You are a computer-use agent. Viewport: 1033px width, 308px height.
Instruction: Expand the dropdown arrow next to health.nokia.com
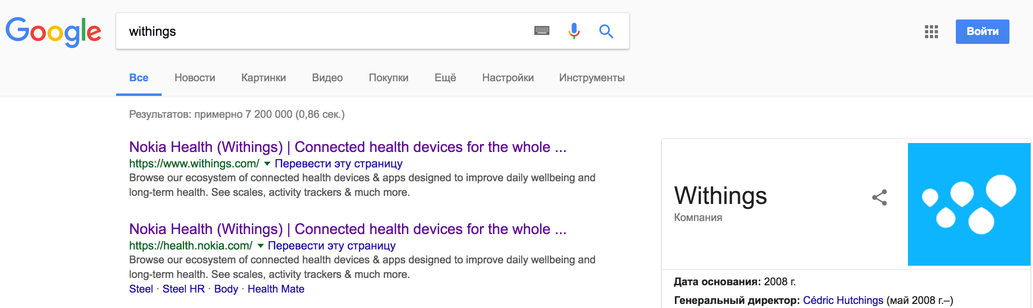coord(260,246)
